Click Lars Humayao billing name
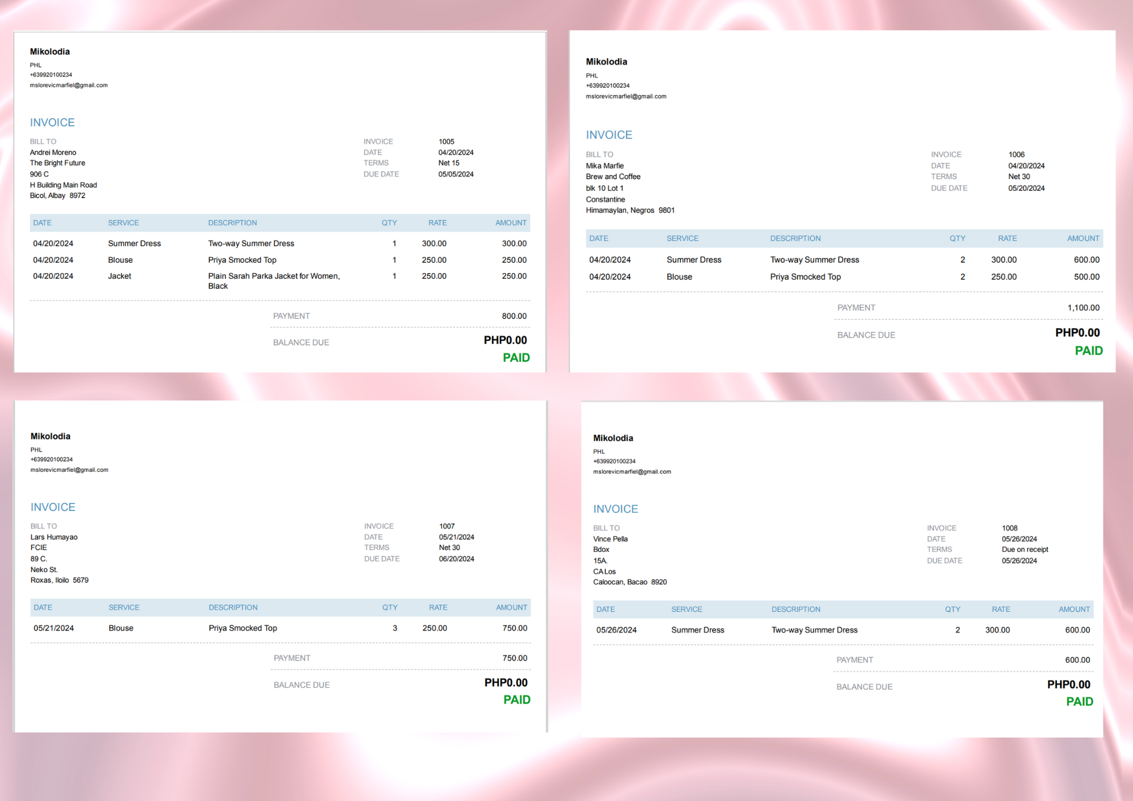Image resolution: width=1133 pixels, height=801 pixels. [x=54, y=538]
